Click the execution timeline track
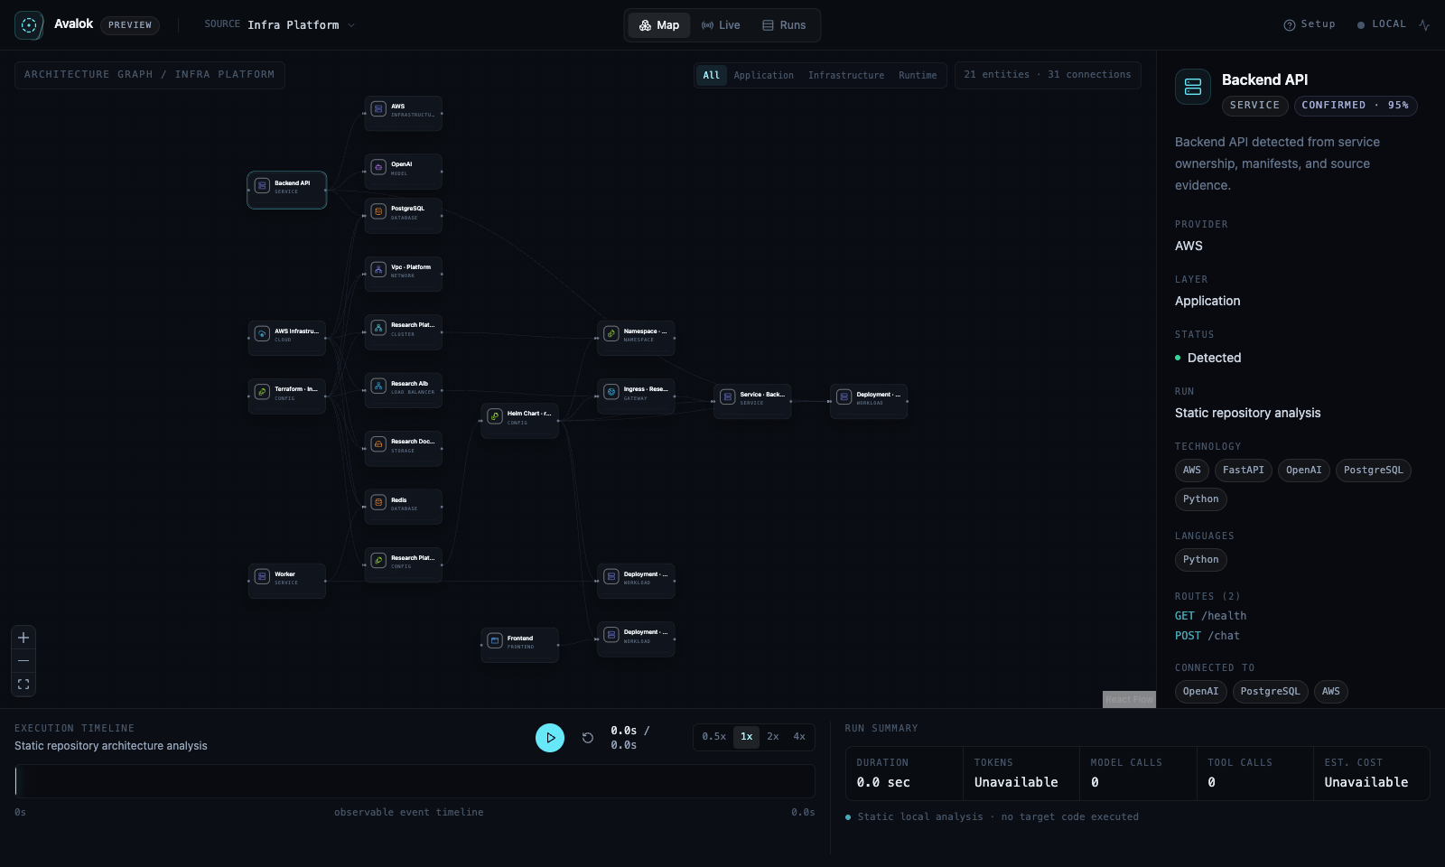Image resolution: width=1445 pixels, height=867 pixels. [x=415, y=781]
